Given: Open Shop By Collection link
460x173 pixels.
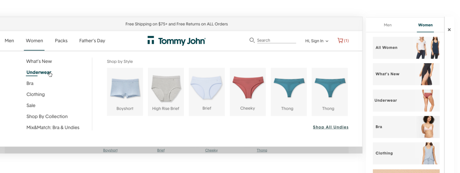Looking at the screenshot, I should (47, 116).
